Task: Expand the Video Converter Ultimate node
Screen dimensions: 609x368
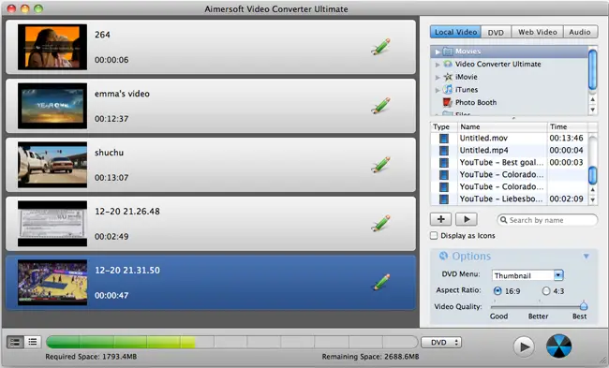Action: pos(438,65)
